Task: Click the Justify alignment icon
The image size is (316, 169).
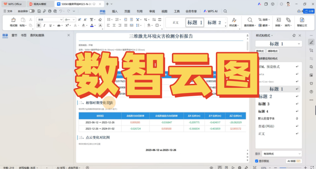Action: tap(126, 25)
